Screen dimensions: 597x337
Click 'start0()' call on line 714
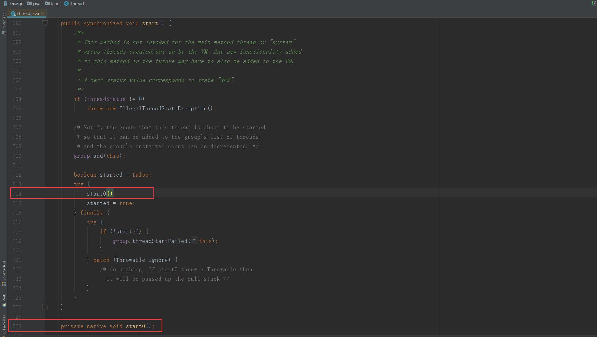pos(100,194)
